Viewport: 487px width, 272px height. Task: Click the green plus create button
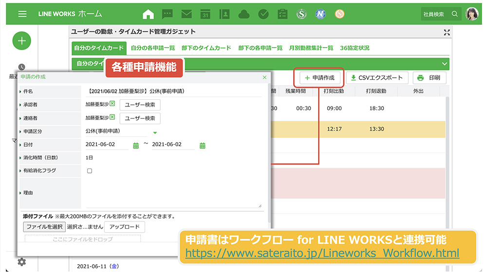tap(22, 41)
